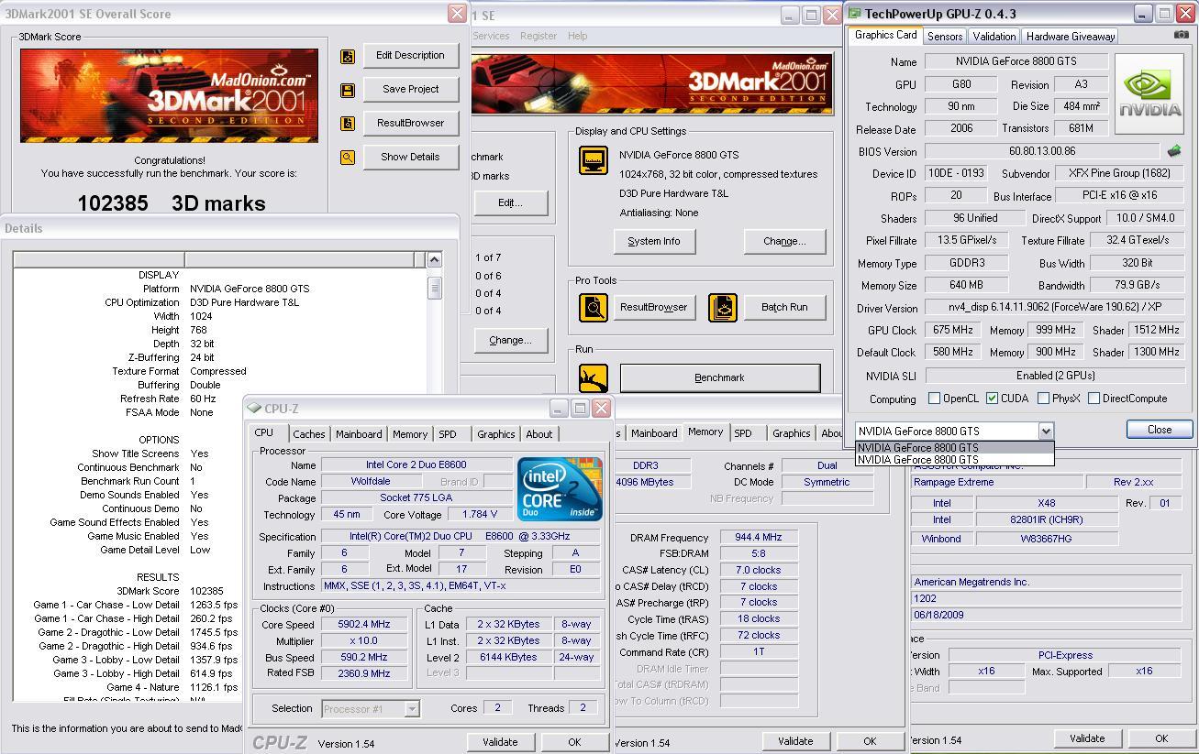1199x754 pixels.
Task: Enable the DirectCompute checkbox
Action: tap(1093, 399)
